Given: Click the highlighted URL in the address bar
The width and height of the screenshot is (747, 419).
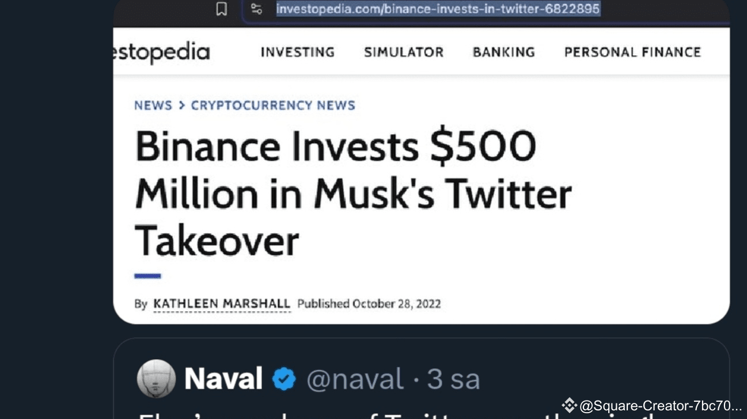Looking at the screenshot, I should (438, 9).
